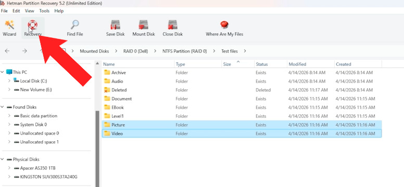The width and height of the screenshot is (404, 187).
Task: Expand System Disk 0 node
Action: point(9,125)
